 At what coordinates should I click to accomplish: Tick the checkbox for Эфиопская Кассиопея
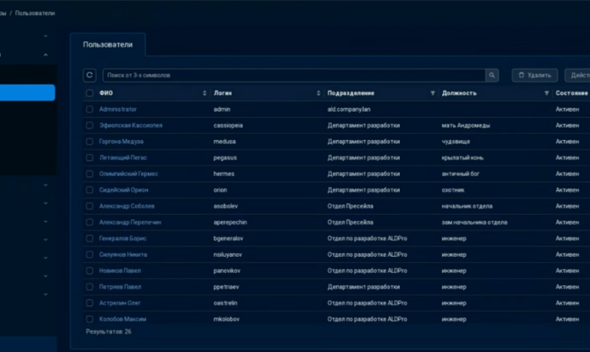point(90,125)
